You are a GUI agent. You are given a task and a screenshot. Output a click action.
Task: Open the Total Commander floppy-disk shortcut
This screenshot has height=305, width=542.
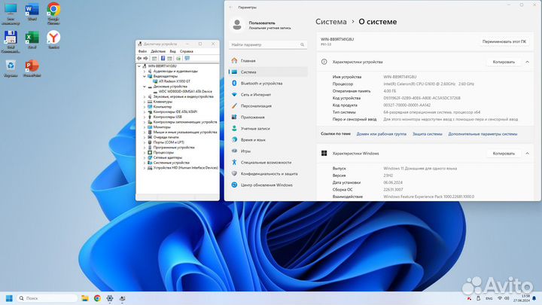pos(11,42)
